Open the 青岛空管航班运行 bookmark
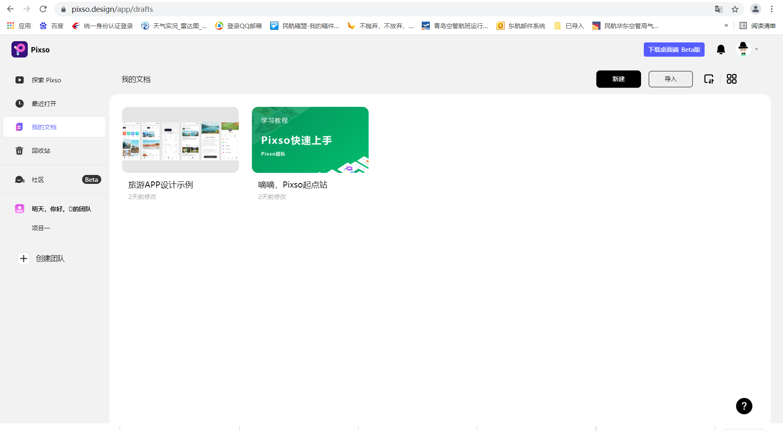The height and width of the screenshot is (431, 783). click(455, 26)
